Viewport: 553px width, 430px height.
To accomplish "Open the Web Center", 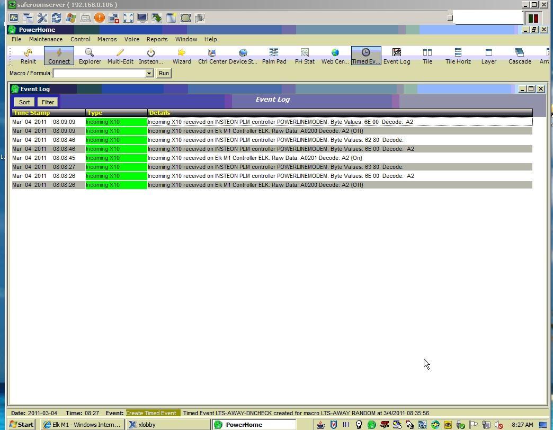I will click(335, 56).
